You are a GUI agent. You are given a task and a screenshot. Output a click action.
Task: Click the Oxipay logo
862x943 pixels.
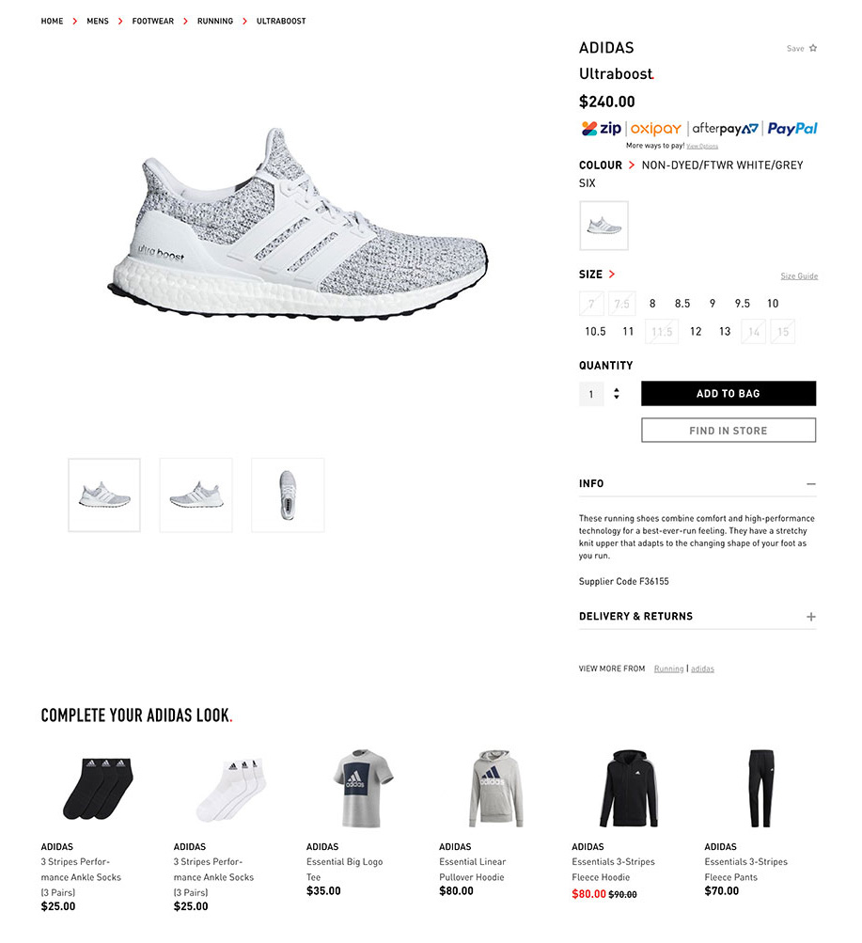[655, 129]
